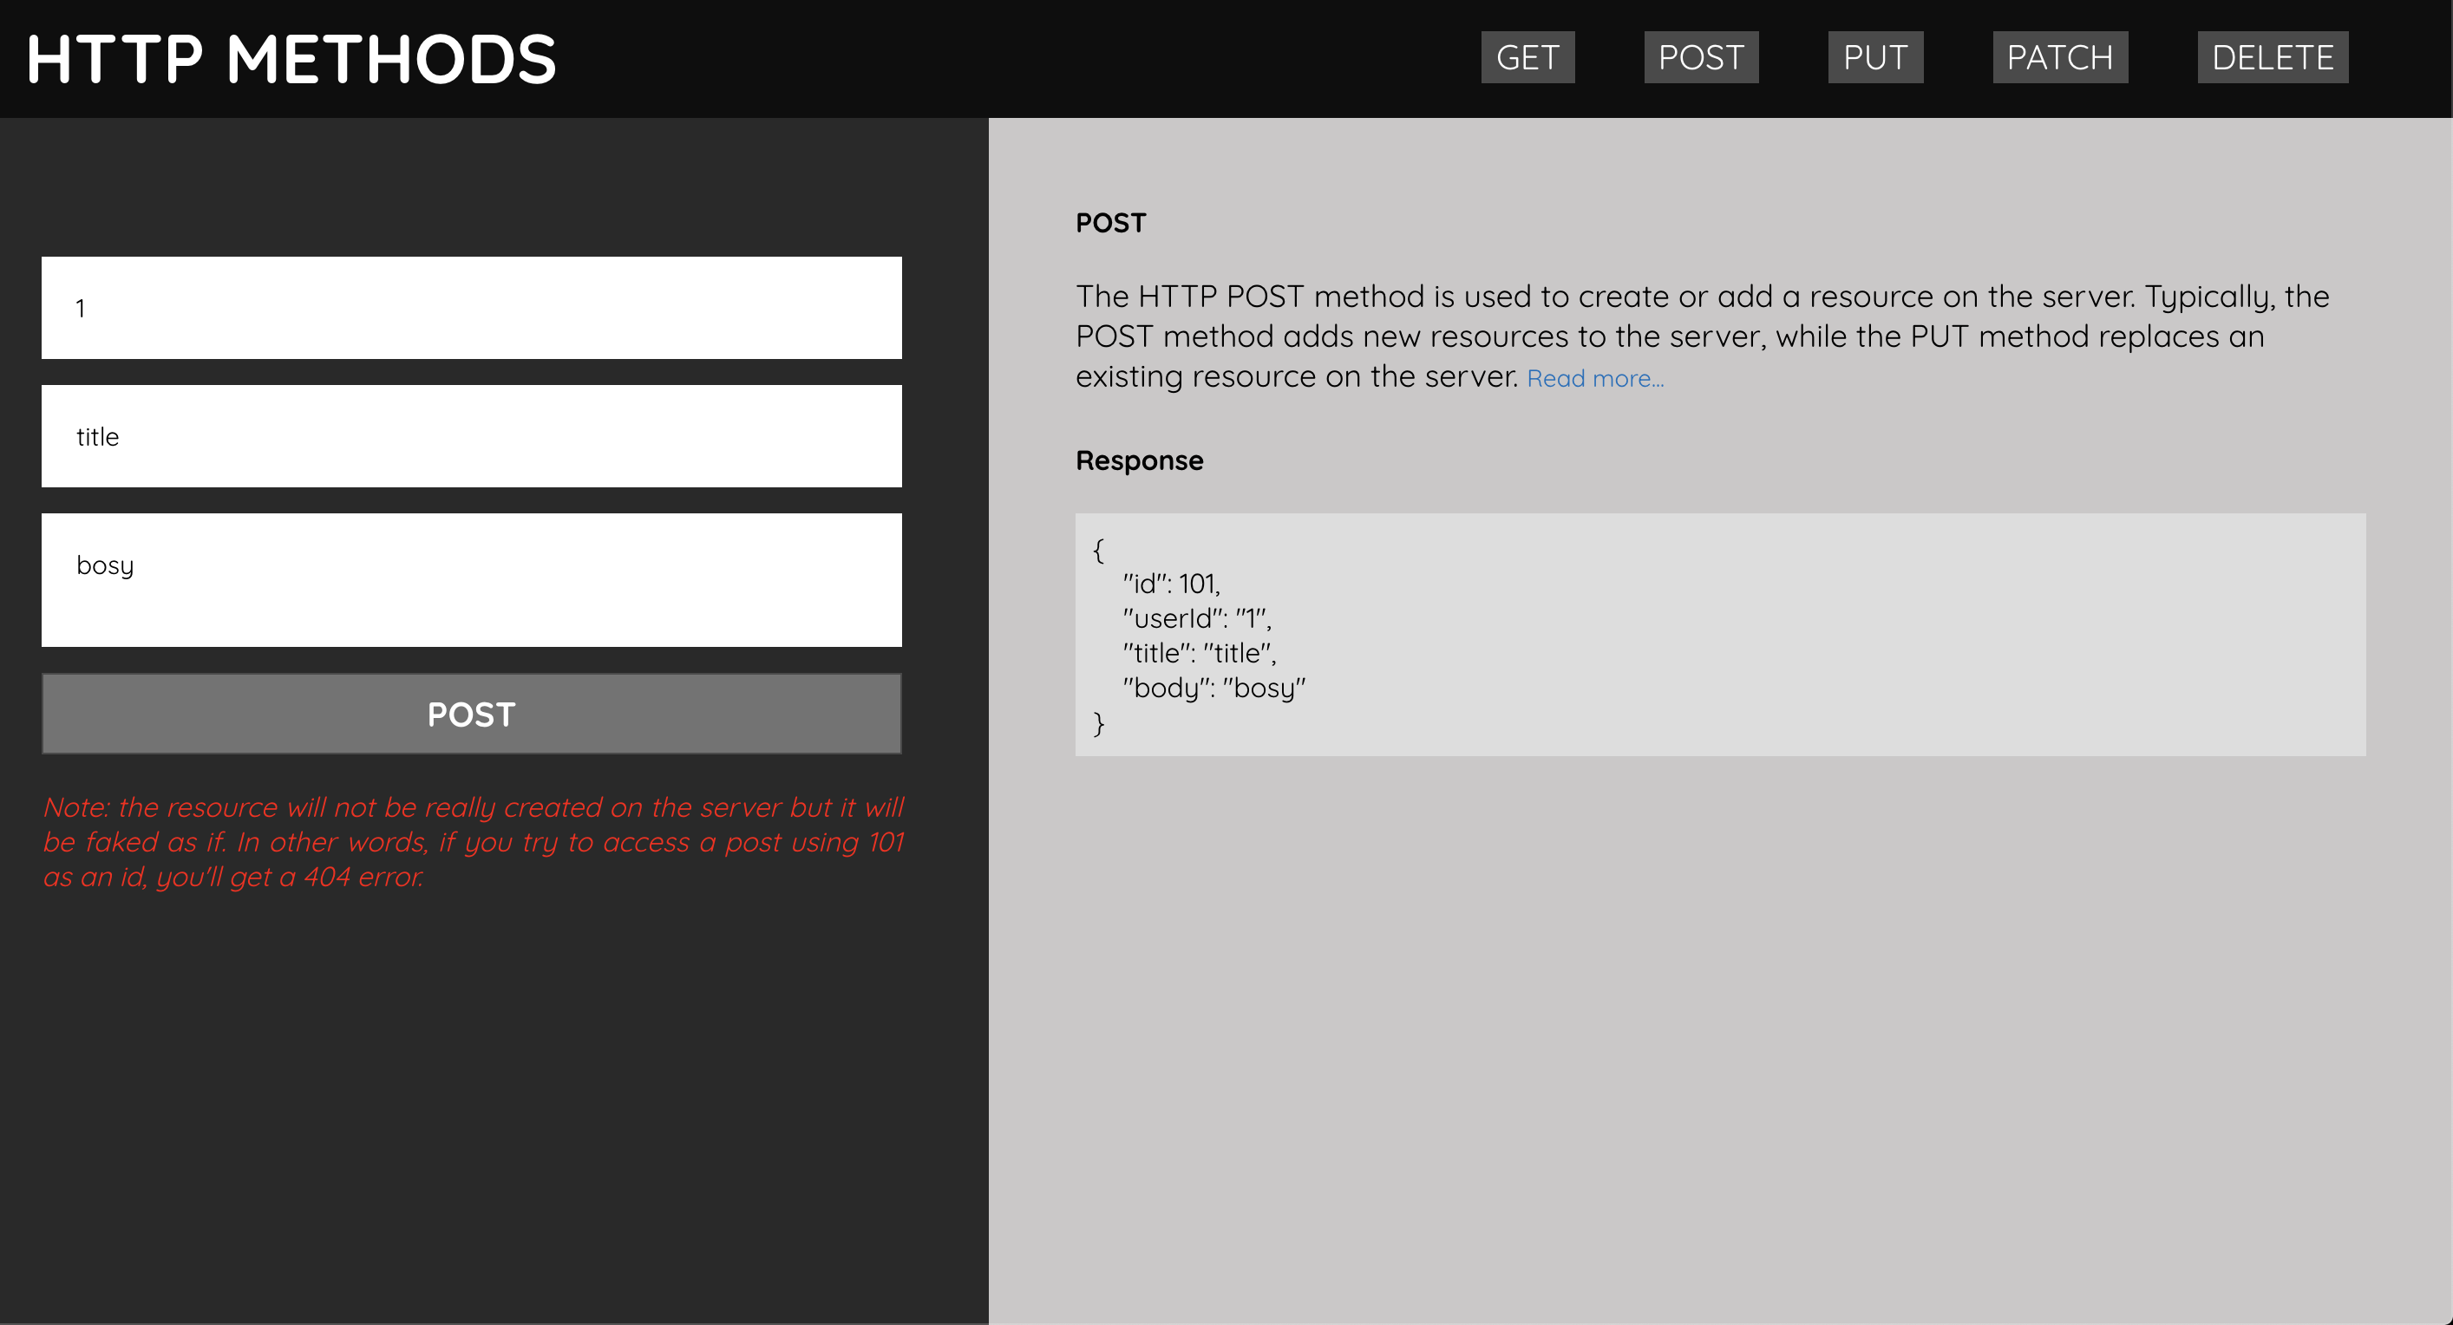The height and width of the screenshot is (1325, 2453).
Task: Click the "id": 101 line in the response
Action: click(1170, 584)
